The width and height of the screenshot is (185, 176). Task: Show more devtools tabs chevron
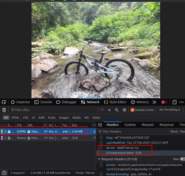click(154, 102)
